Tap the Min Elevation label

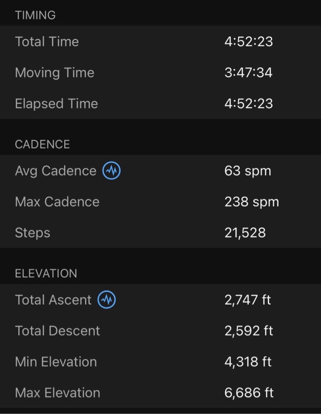(x=56, y=362)
